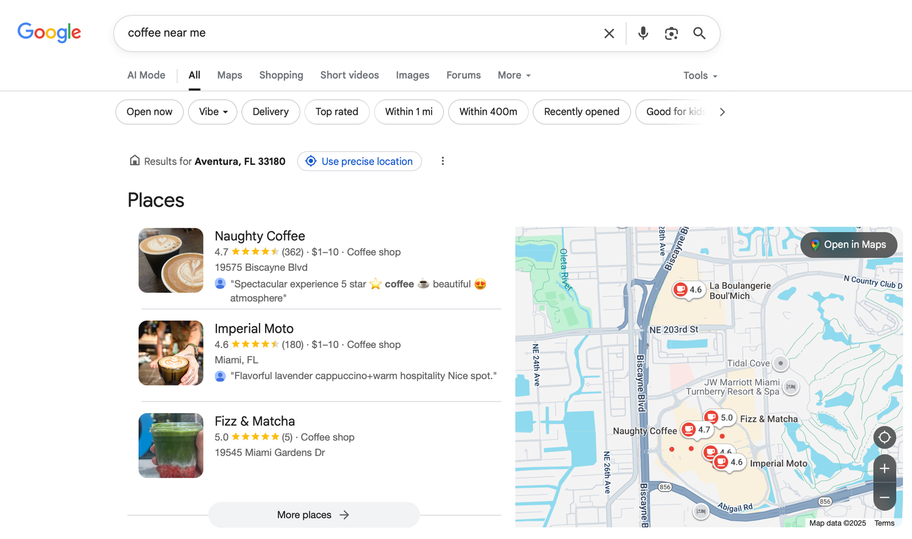
Task: Click the Fizz & Matcha drink photo
Action: pos(171,445)
